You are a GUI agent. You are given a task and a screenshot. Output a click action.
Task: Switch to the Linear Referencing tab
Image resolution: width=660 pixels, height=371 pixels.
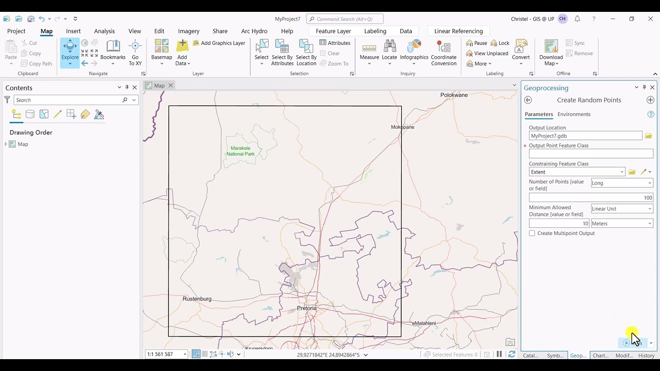coord(458,31)
